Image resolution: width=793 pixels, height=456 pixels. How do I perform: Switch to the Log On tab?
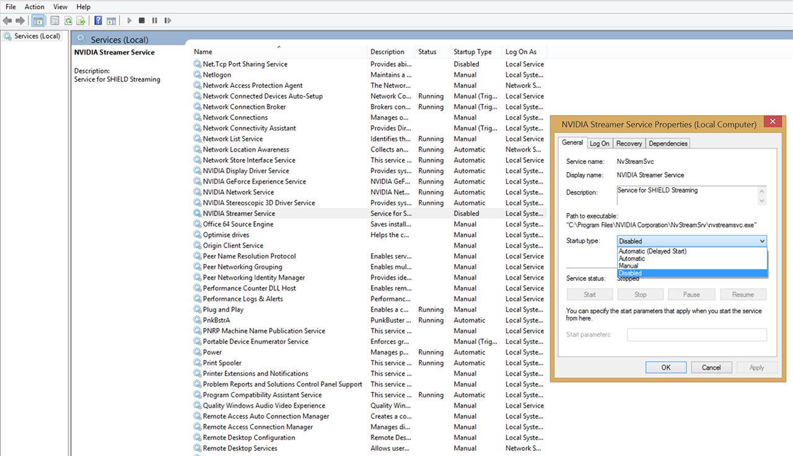click(x=599, y=144)
